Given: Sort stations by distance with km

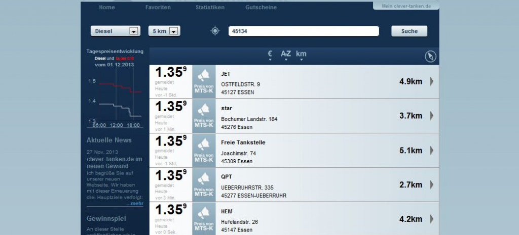Looking at the screenshot, I should (301, 55).
